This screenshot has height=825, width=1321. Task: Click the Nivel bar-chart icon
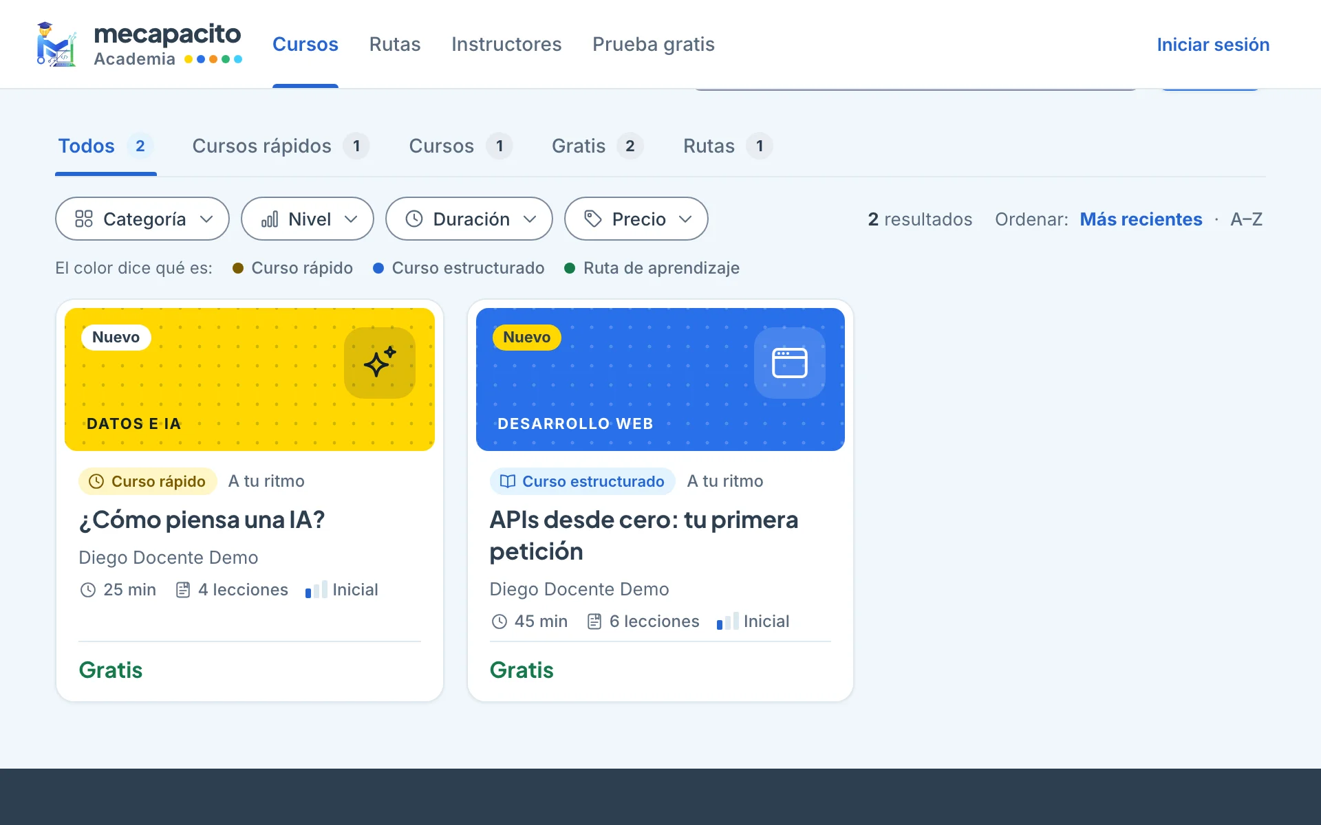pyautogui.click(x=270, y=219)
